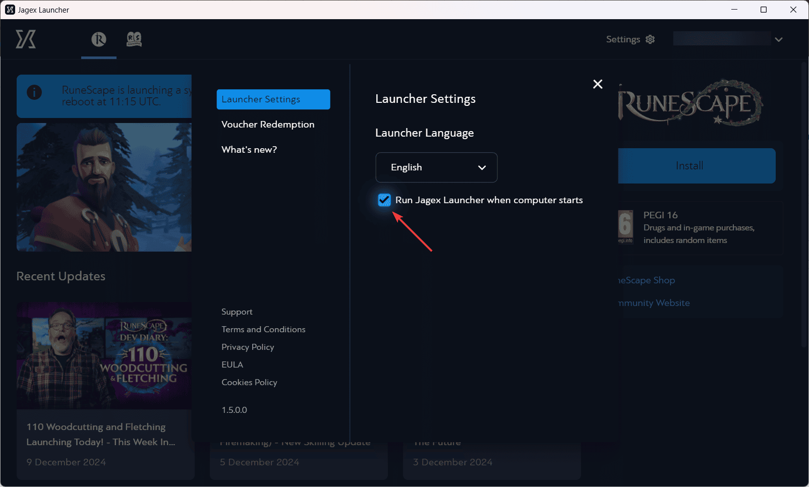
Task: Open the What's new? section
Action: click(x=249, y=150)
